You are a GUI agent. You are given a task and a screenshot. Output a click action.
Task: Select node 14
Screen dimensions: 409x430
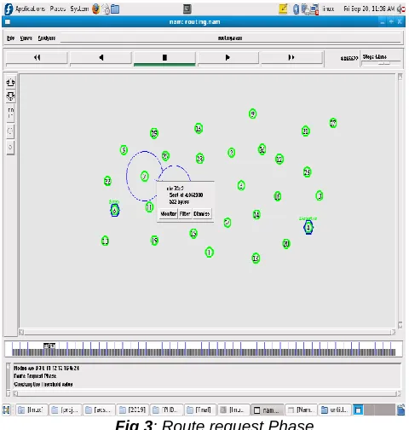[256, 214]
